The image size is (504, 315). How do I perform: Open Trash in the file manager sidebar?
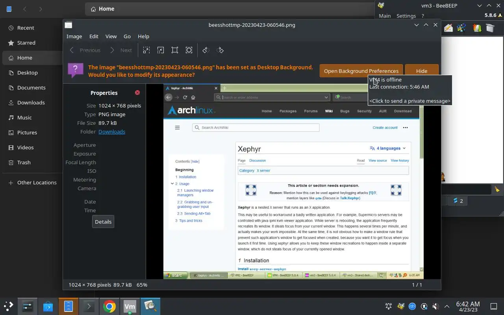[x=31, y=162]
